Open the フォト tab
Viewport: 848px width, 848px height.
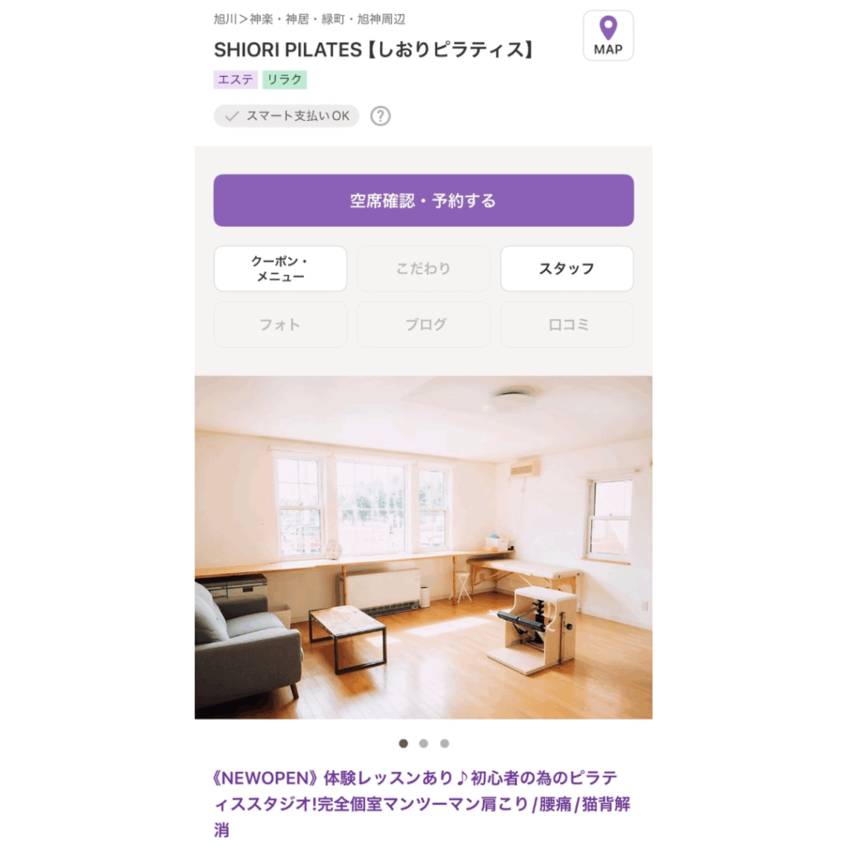280,325
